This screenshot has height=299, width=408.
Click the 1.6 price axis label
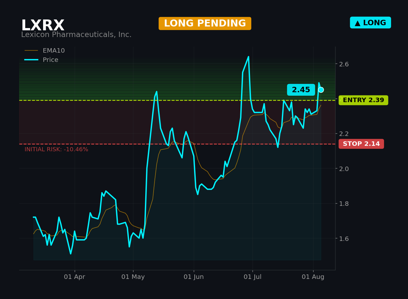tap(344, 238)
